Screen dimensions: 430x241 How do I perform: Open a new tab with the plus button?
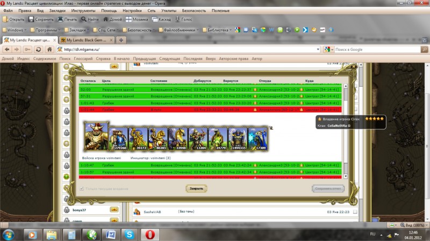click(x=121, y=40)
